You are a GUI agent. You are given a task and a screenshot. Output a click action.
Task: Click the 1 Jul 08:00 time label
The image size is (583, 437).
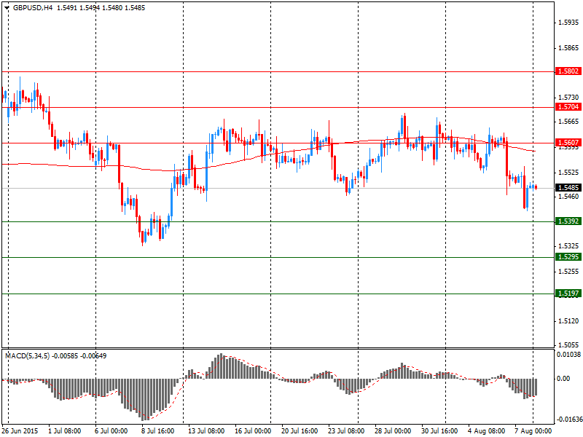pos(65,431)
